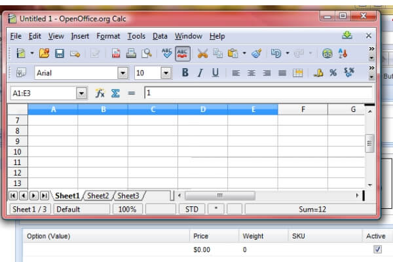
Task: Open the Name Box dropdown arrow
Action: (x=81, y=94)
